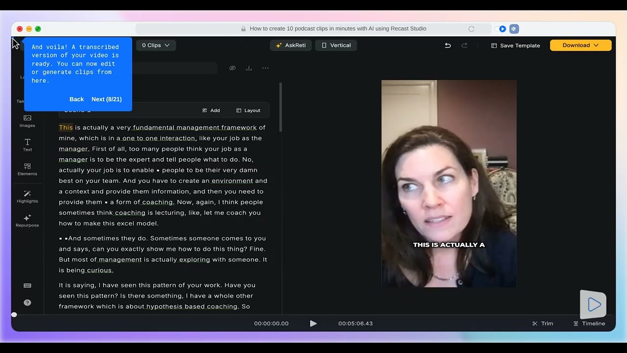Open the three-dot more options menu
Image resolution: width=627 pixels, height=353 pixels.
tap(265, 68)
